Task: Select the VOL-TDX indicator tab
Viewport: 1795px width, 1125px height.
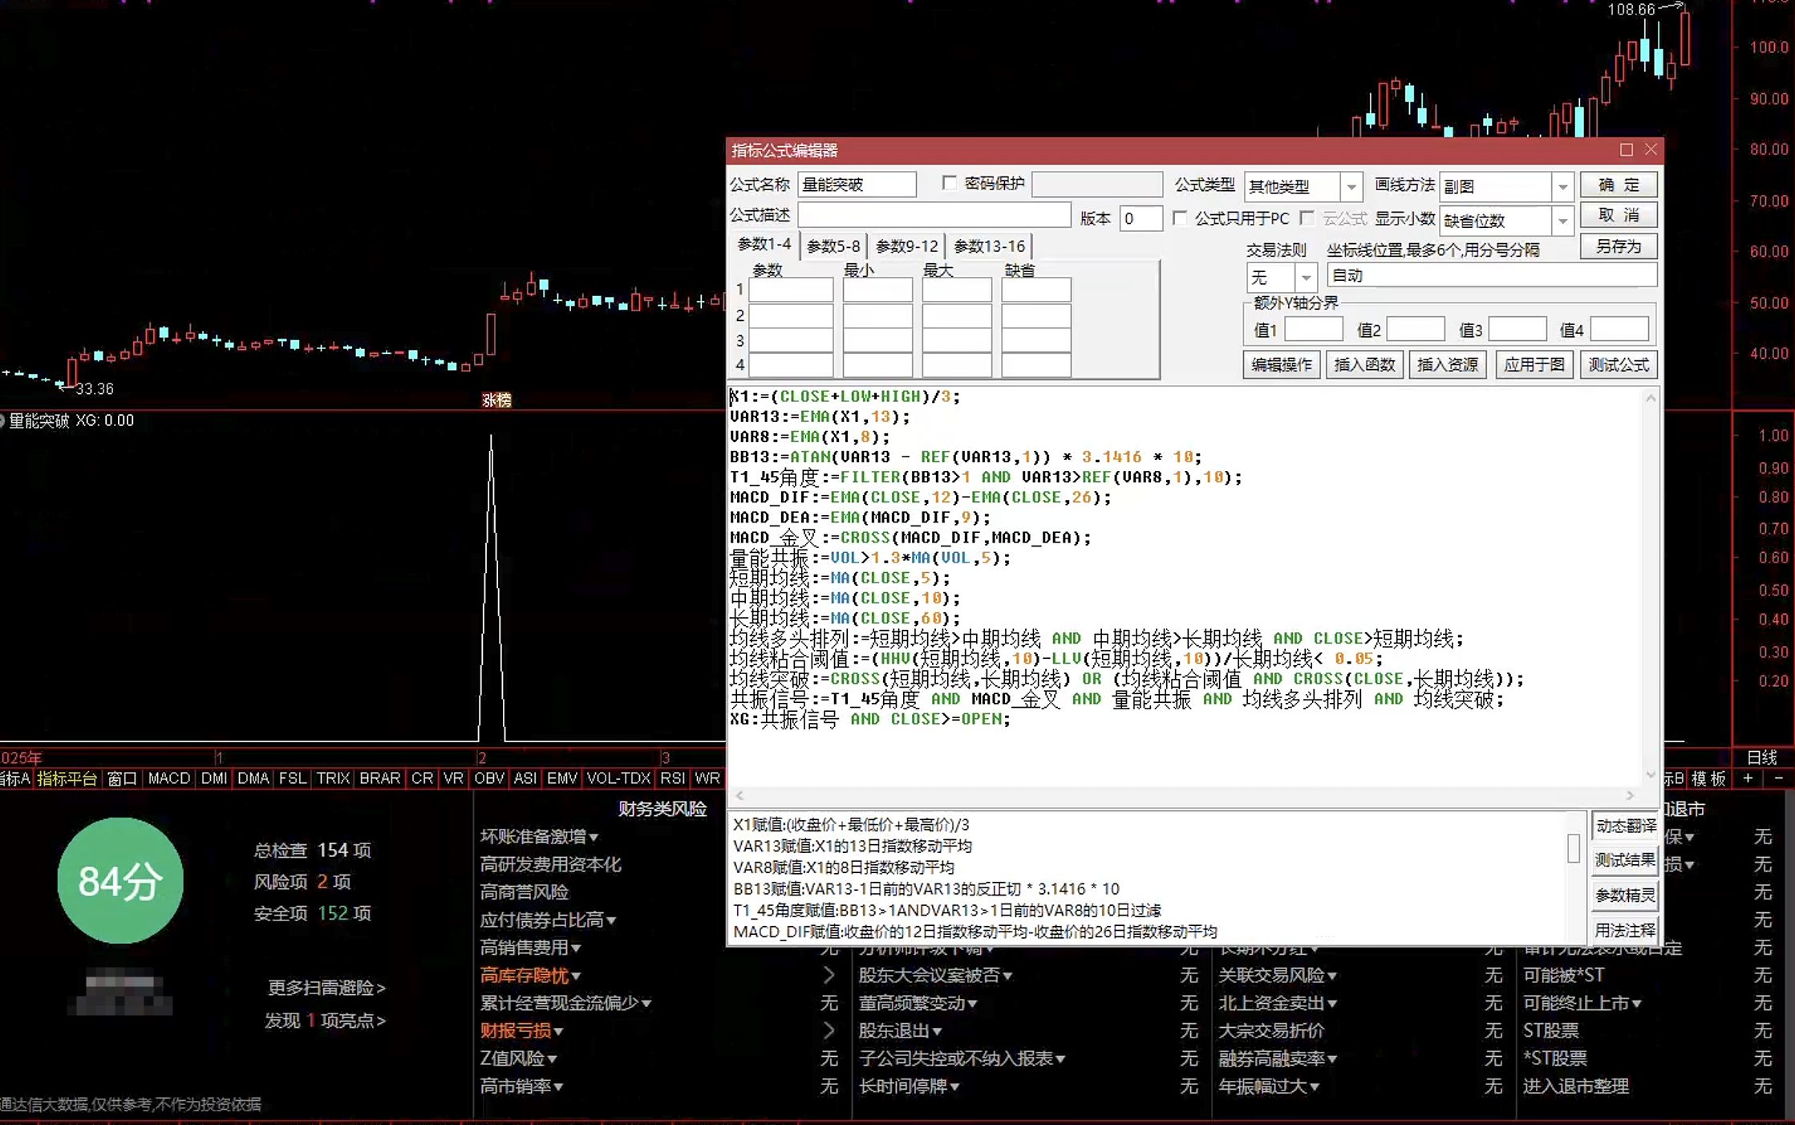Action: (x=618, y=778)
